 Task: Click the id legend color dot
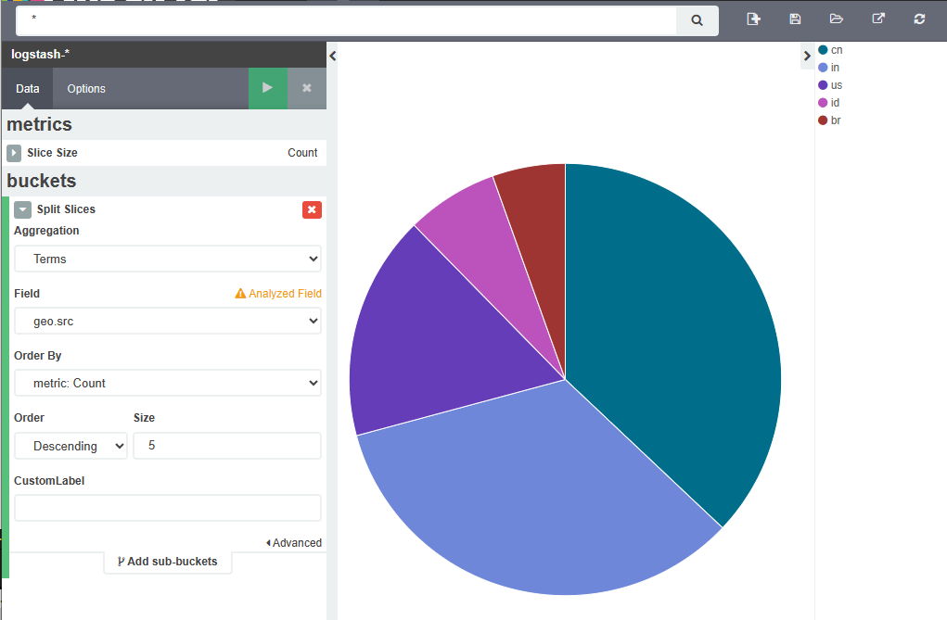823,103
